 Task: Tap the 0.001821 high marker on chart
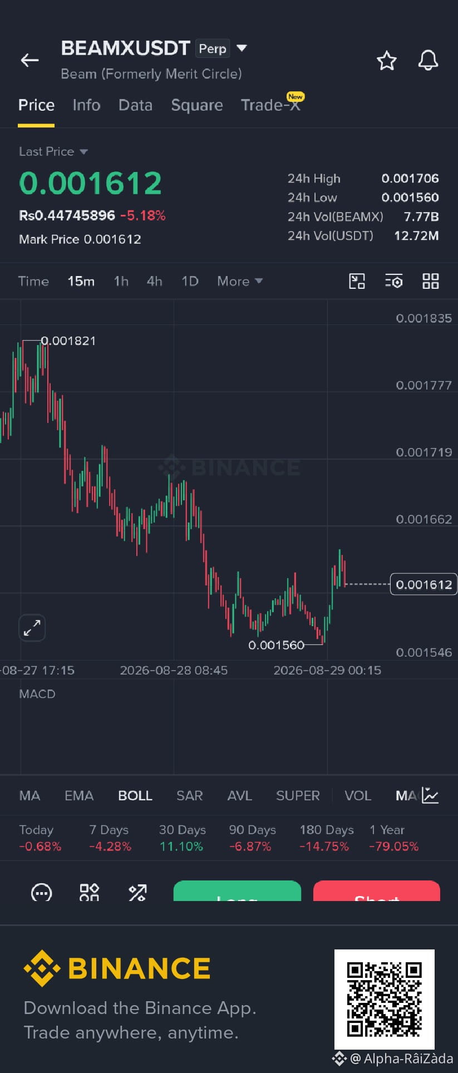[68, 341]
